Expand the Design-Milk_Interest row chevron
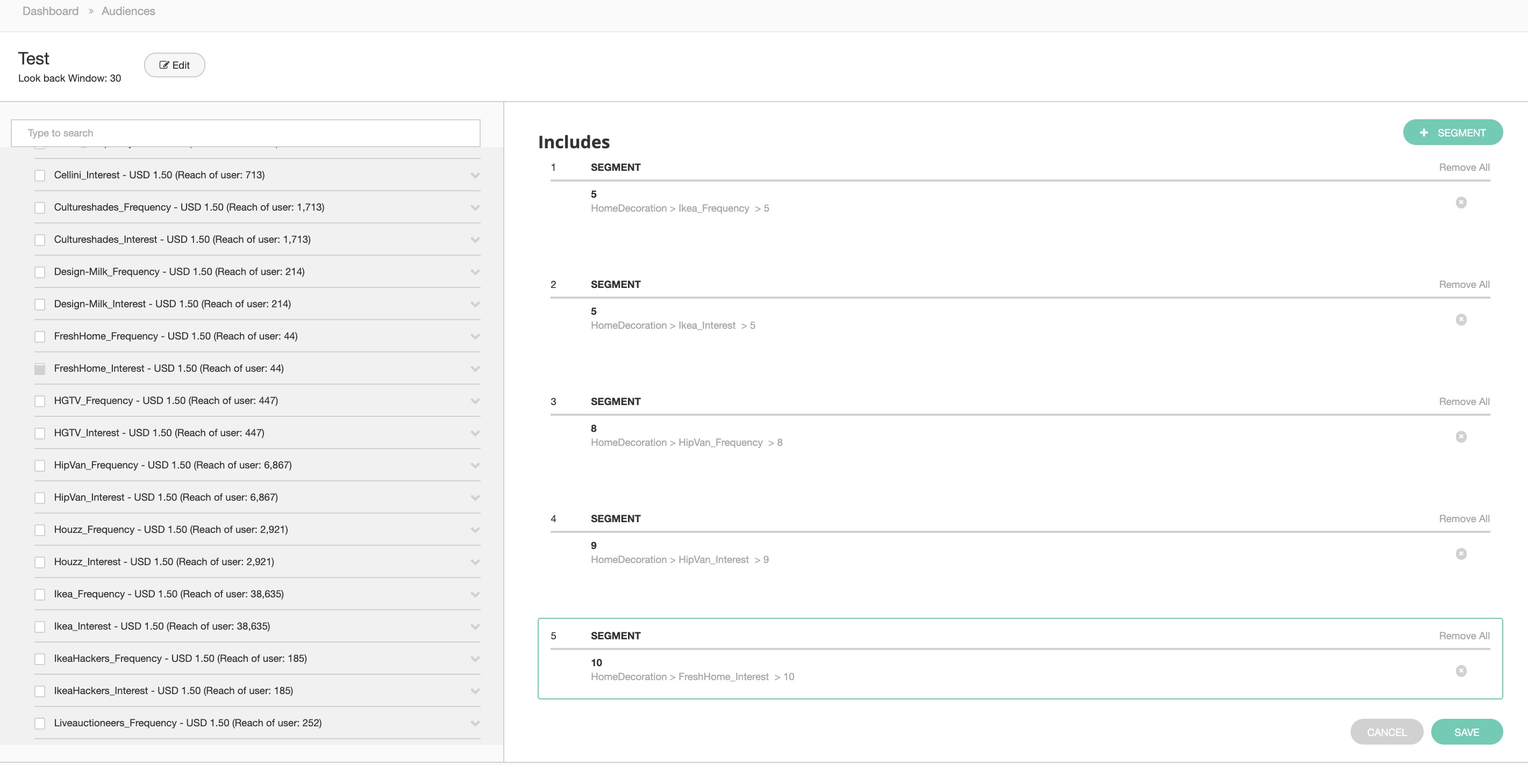This screenshot has width=1528, height=765. (x=475, y=305)
